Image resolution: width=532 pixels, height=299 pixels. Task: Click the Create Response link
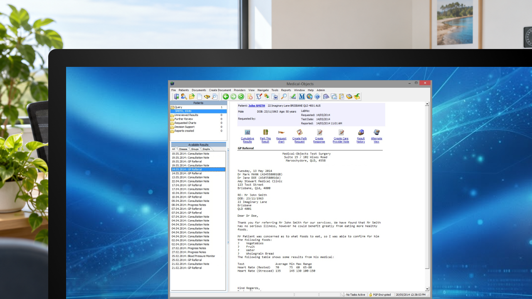pyautogui.click(x=319, y=140)
